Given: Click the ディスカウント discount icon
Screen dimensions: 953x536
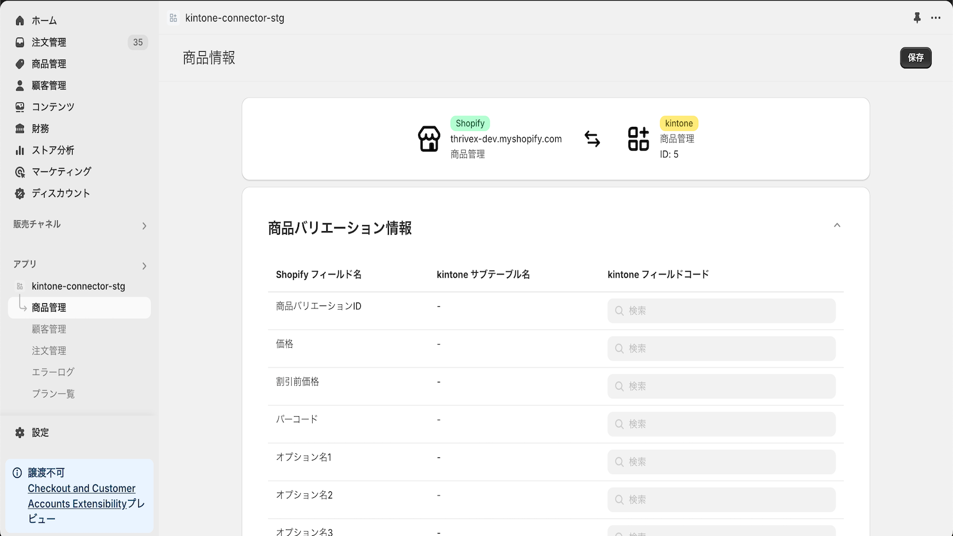Looking at the screenshot, I should (20, 193).
